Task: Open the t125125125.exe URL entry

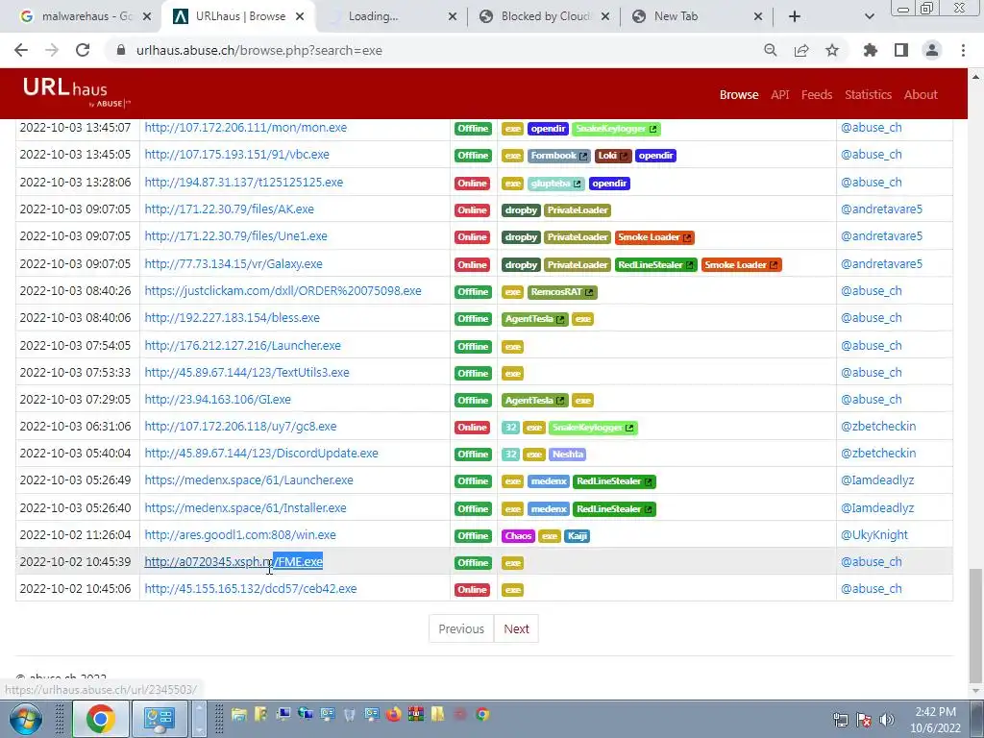Action: click(243, 182)
